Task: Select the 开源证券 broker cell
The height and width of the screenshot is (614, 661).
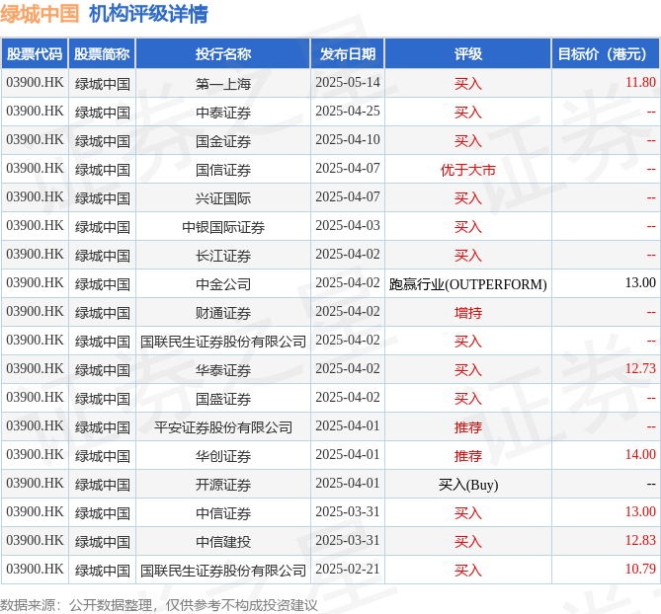Action: (223, 485)
